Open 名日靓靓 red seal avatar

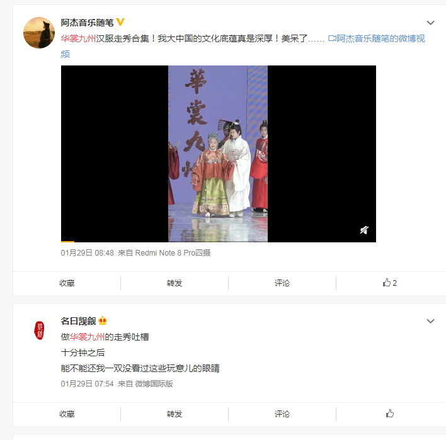pyautogui.click(x=39, y=330)
